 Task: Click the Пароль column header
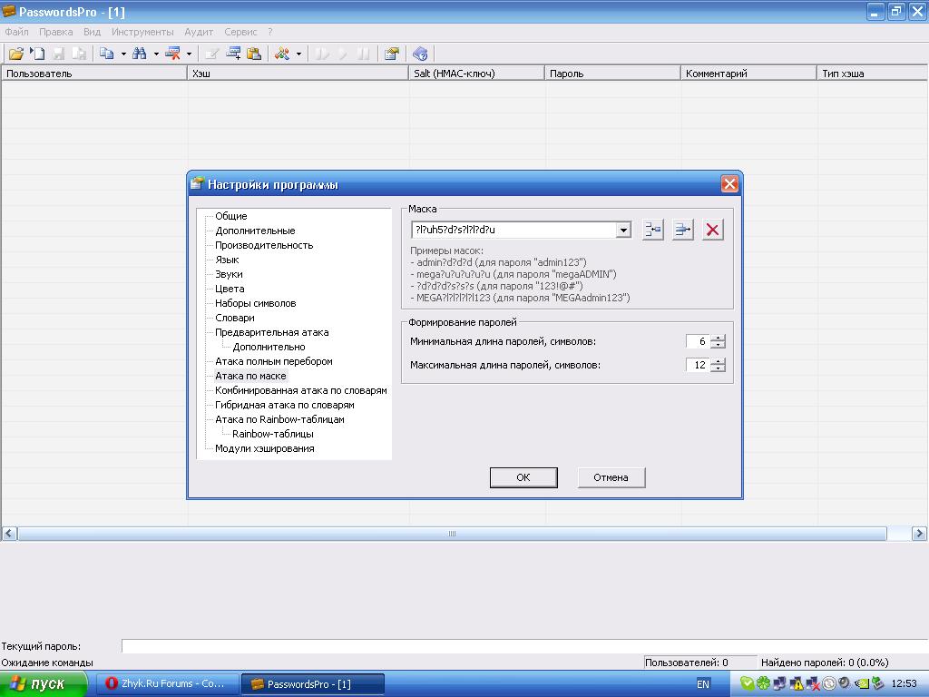click(x=612, y=74)
